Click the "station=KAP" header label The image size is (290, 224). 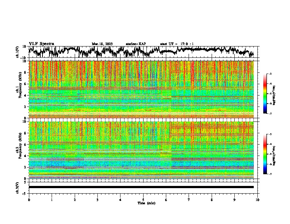pyautogui.click(x=136, y=44)
